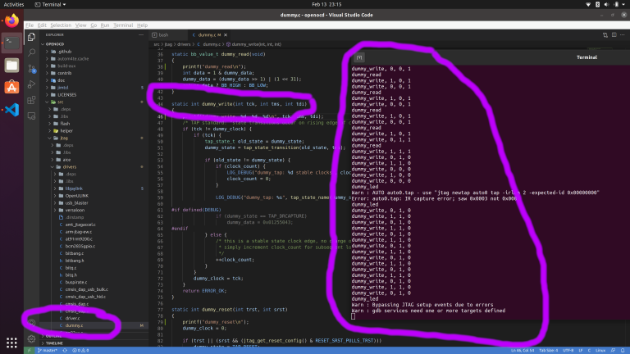Show Applications grid in the dock
The height and width of the screenshot is (354, 630).
[x=11, y=343]
